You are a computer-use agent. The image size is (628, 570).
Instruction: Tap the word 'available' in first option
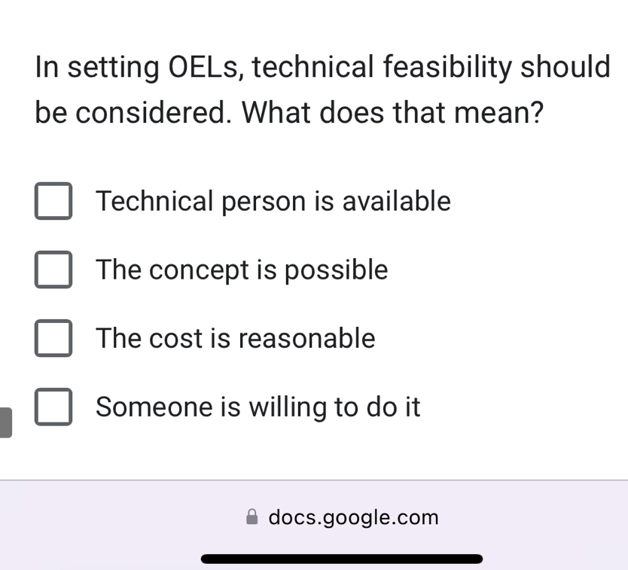point(396,202)
